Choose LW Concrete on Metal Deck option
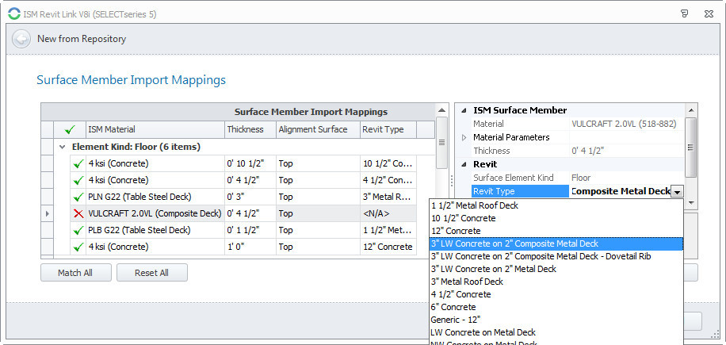This screenshot has height=345, width=726. click(556, 332)
